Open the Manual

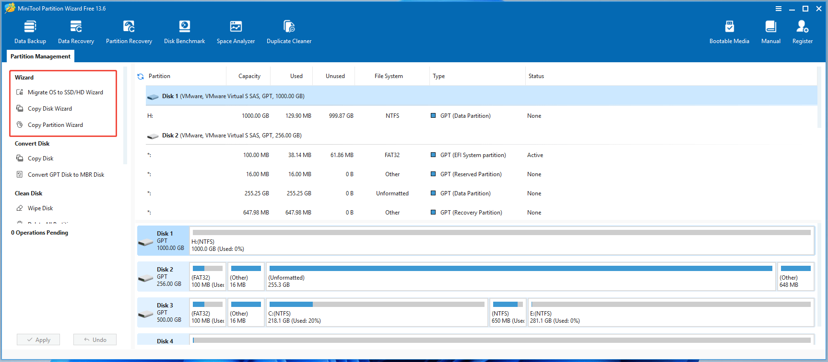point(771,32)
